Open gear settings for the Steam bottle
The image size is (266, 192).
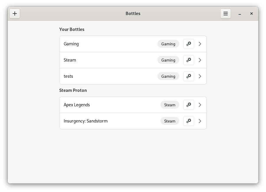tap(189, 60)
